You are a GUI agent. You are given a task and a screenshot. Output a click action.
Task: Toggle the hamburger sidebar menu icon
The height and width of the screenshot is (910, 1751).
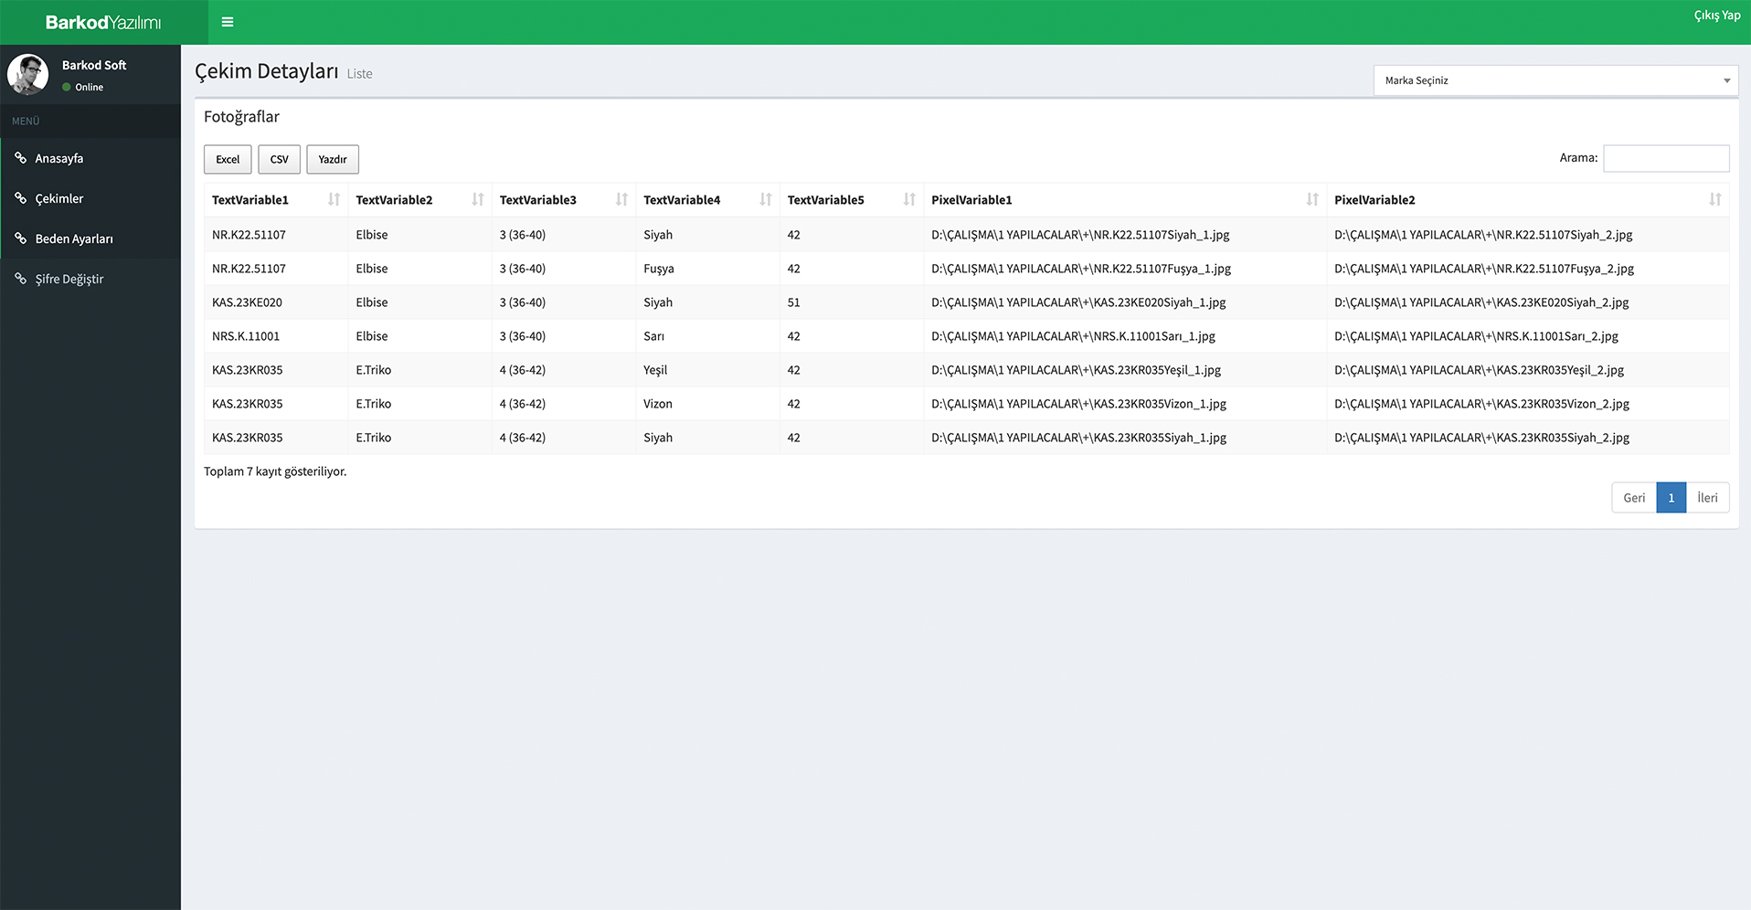(228, 22)
